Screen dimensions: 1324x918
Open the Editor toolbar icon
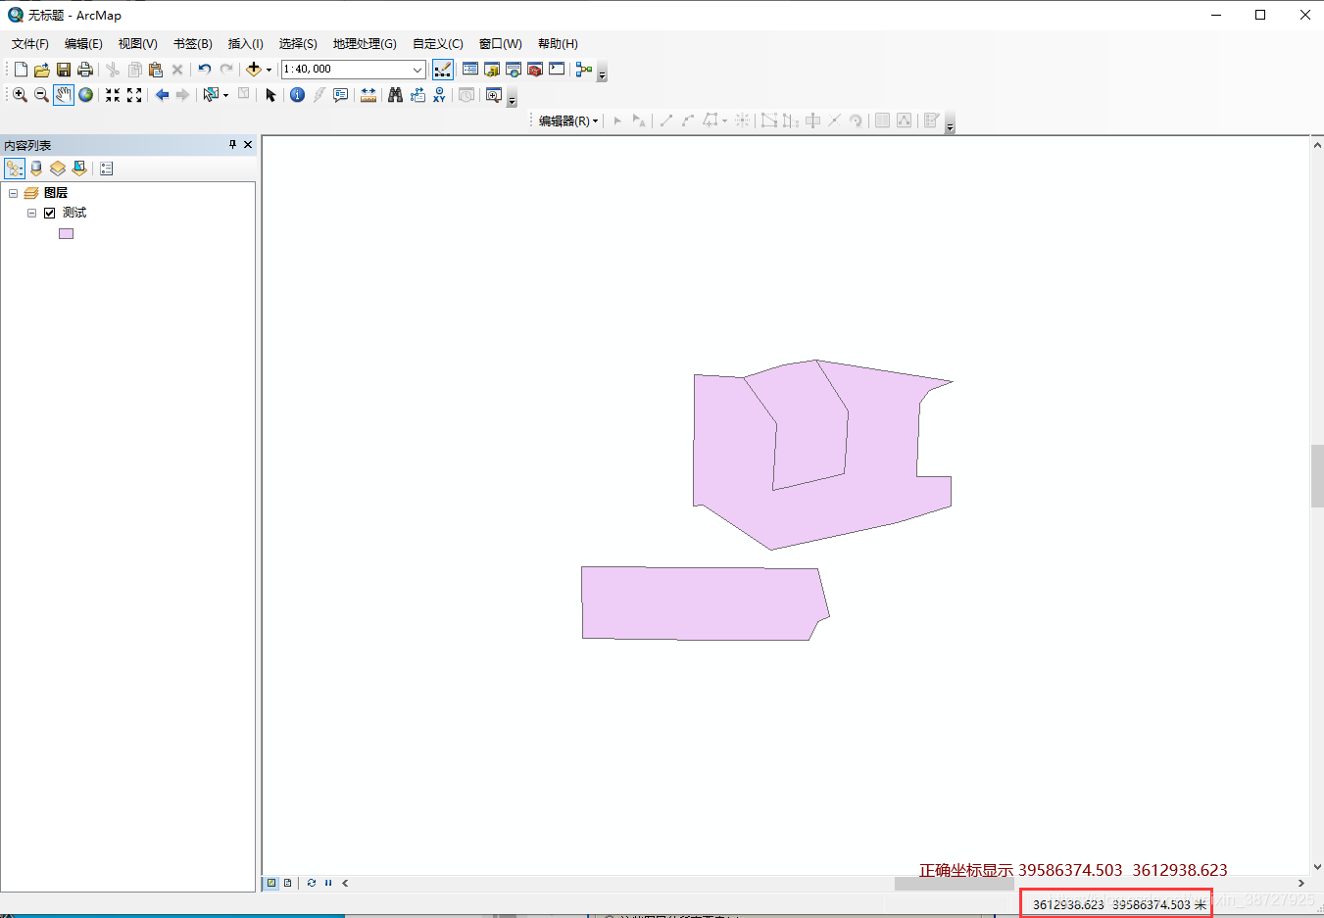tap(443, 70)
